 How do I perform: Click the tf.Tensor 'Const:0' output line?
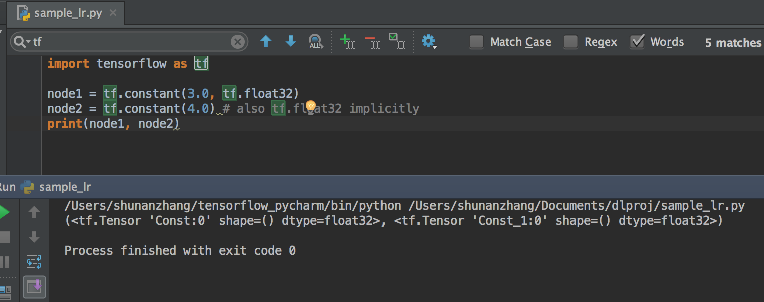pos(394,221)
